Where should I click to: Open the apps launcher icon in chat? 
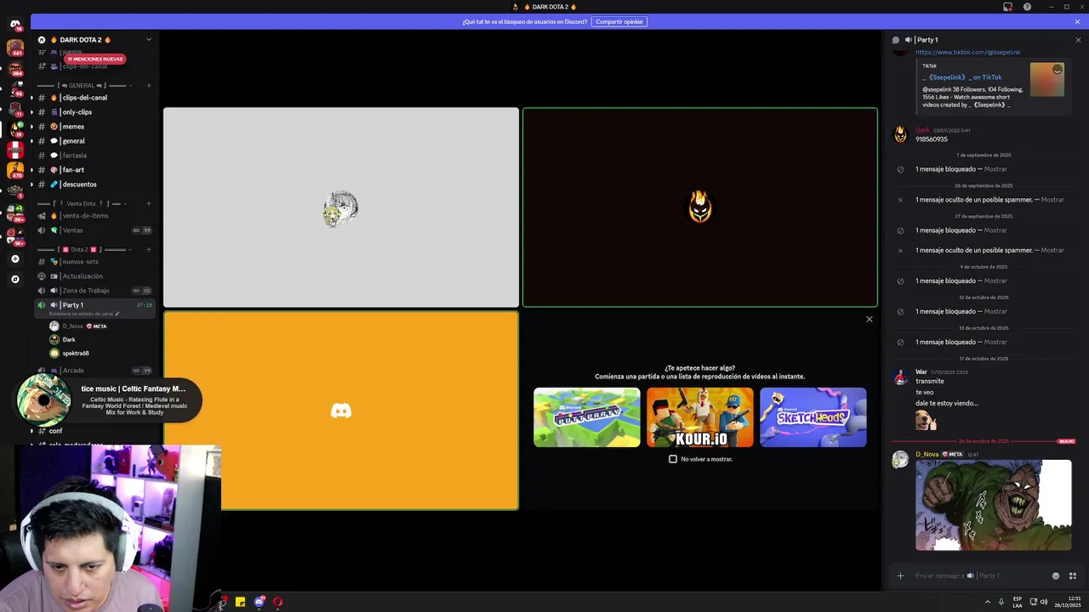click(1072, 575)
